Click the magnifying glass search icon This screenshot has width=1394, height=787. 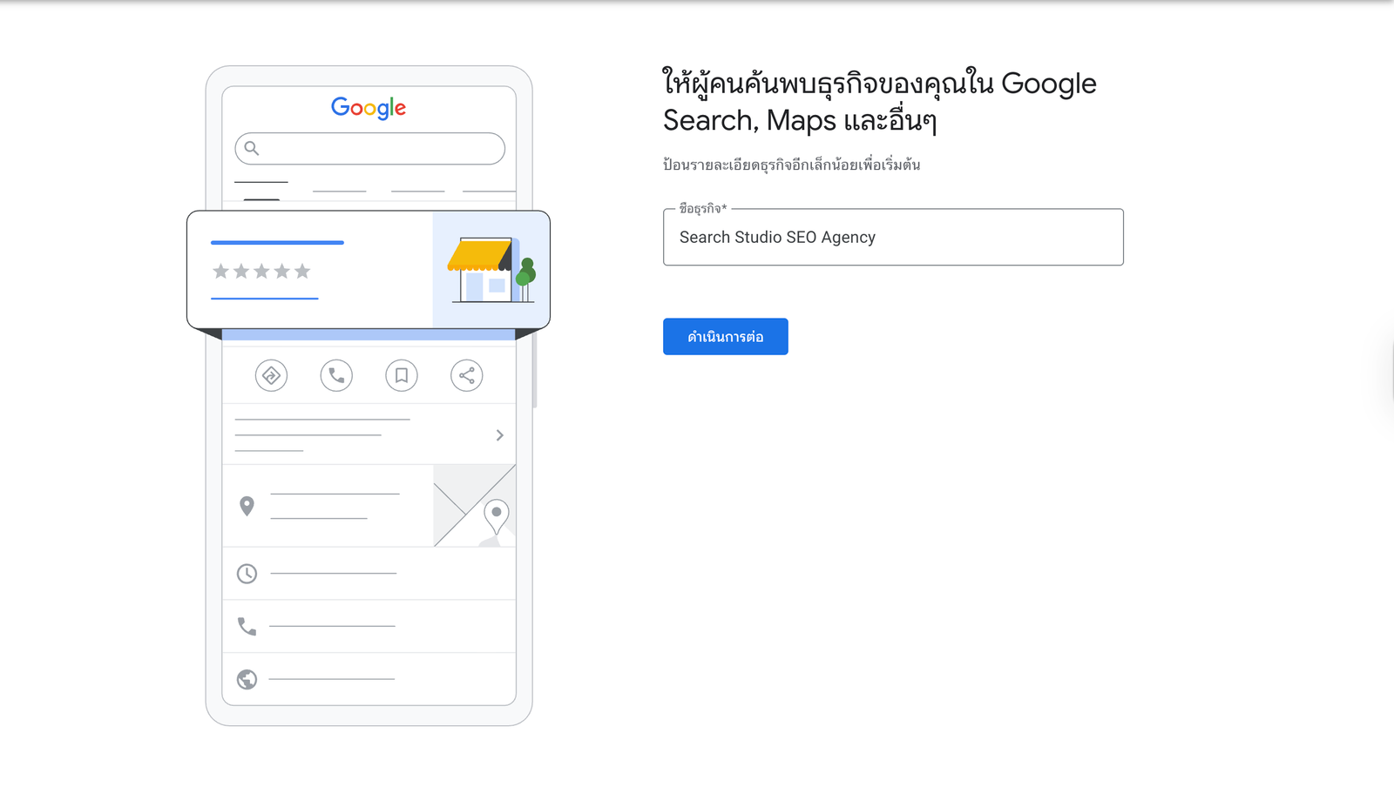[252, 148]
